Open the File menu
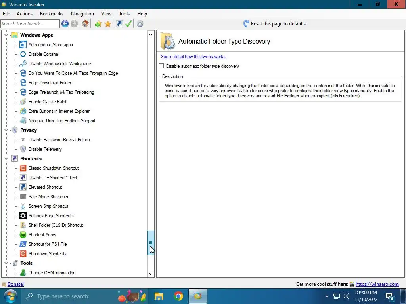Image resolution: width=406 pixels, height=304 pixels. [6, 14]
